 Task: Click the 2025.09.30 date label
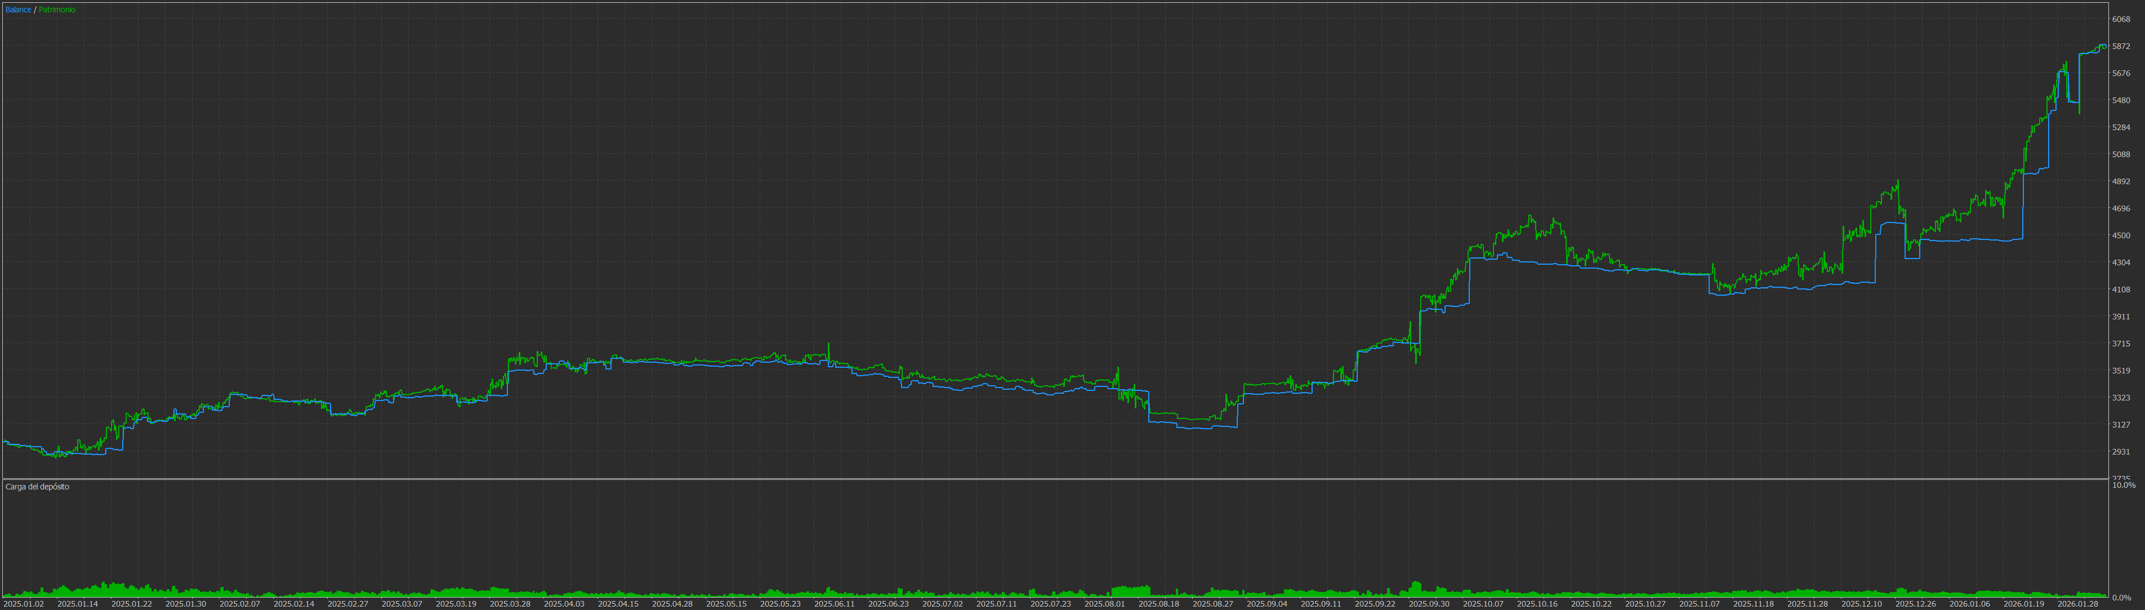[x=1429, y=604]
